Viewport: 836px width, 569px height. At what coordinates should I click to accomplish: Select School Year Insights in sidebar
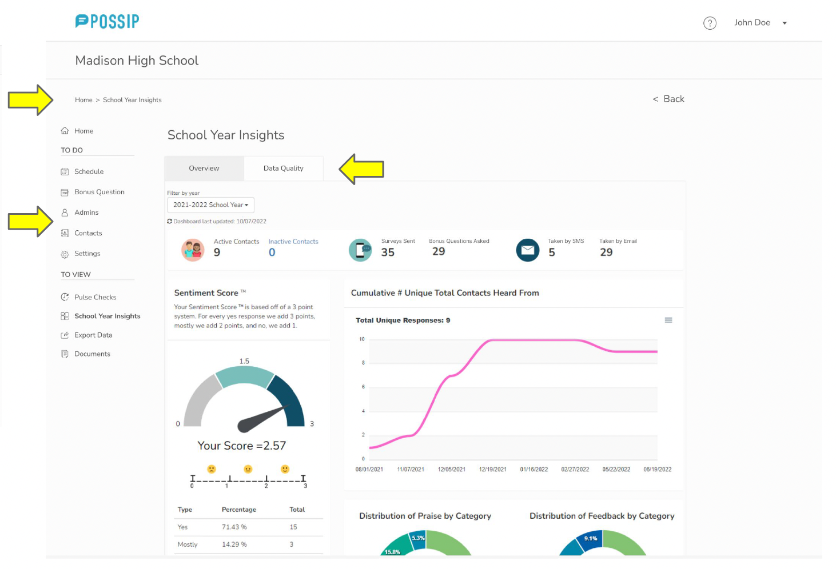click(108, 316)
